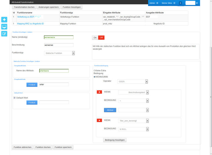Click the Transformation löschen button

click(x=24, y=7)
